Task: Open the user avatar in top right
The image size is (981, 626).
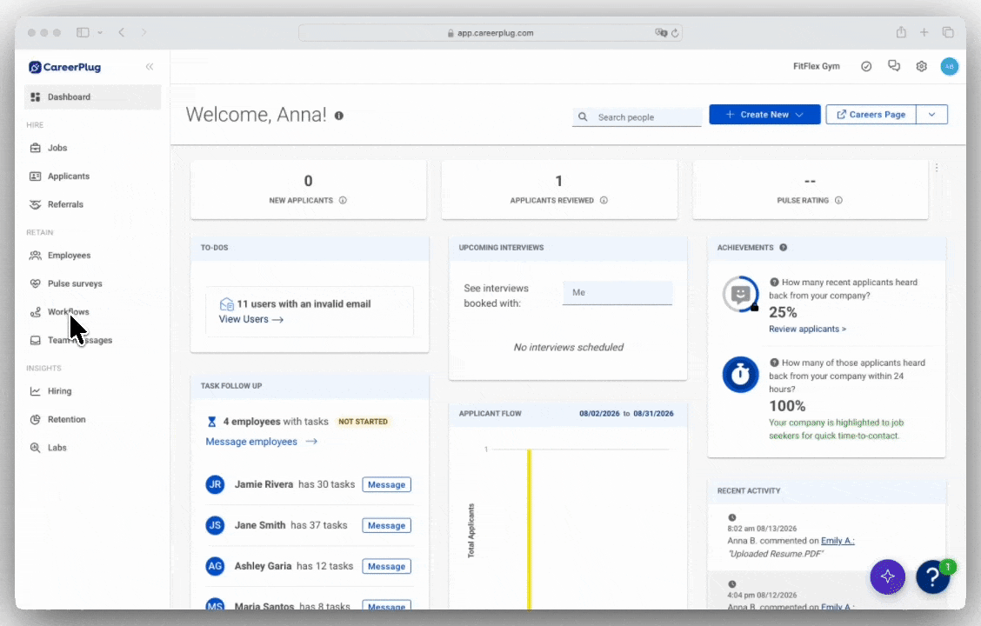Action: tap(949, 66)
